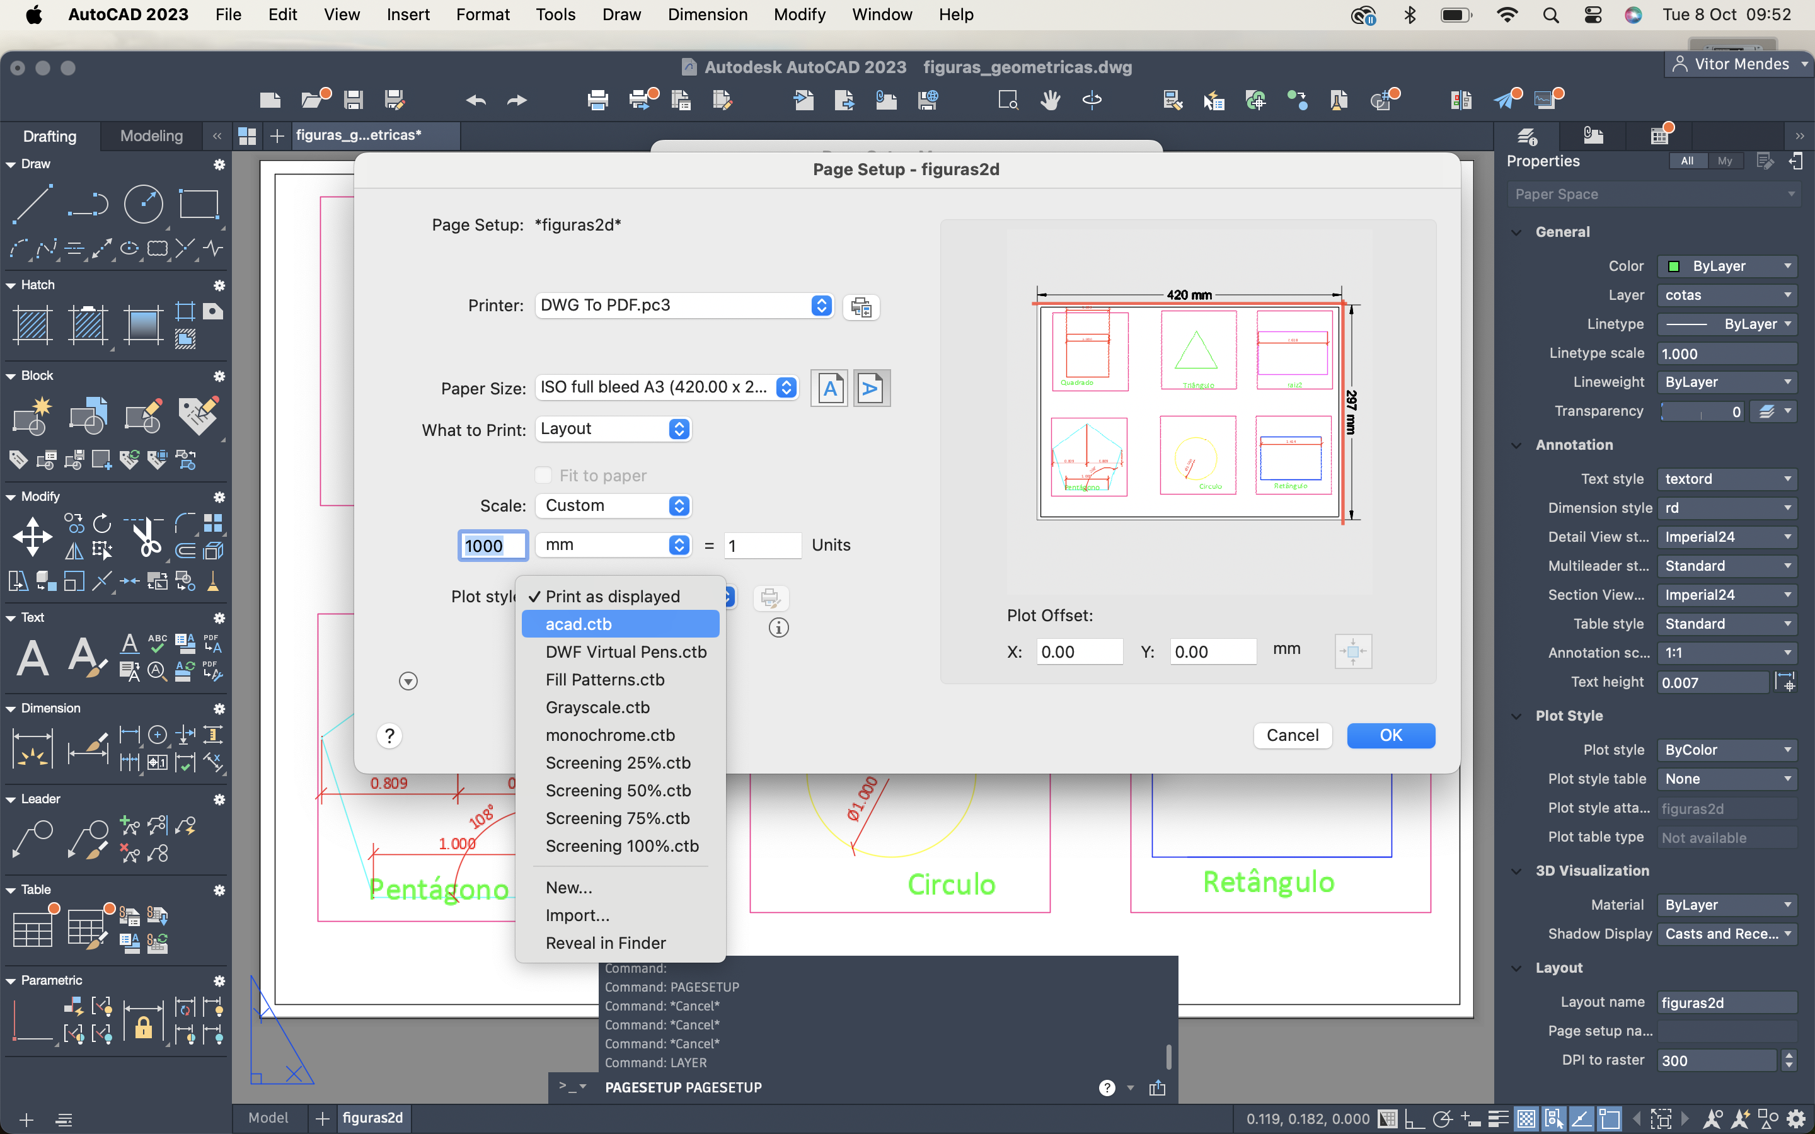Choose Grayscale.ctb from plot style list

click(x=620, y=707)
